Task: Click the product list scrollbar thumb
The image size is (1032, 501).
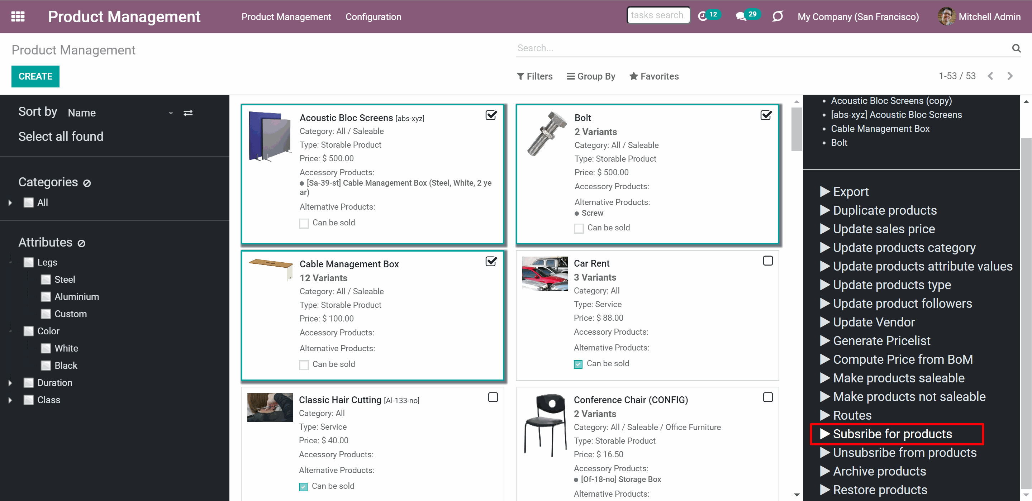Action: (796, 129)
